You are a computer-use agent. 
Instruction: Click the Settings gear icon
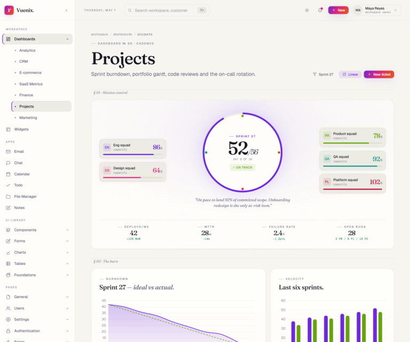[8, 320]
